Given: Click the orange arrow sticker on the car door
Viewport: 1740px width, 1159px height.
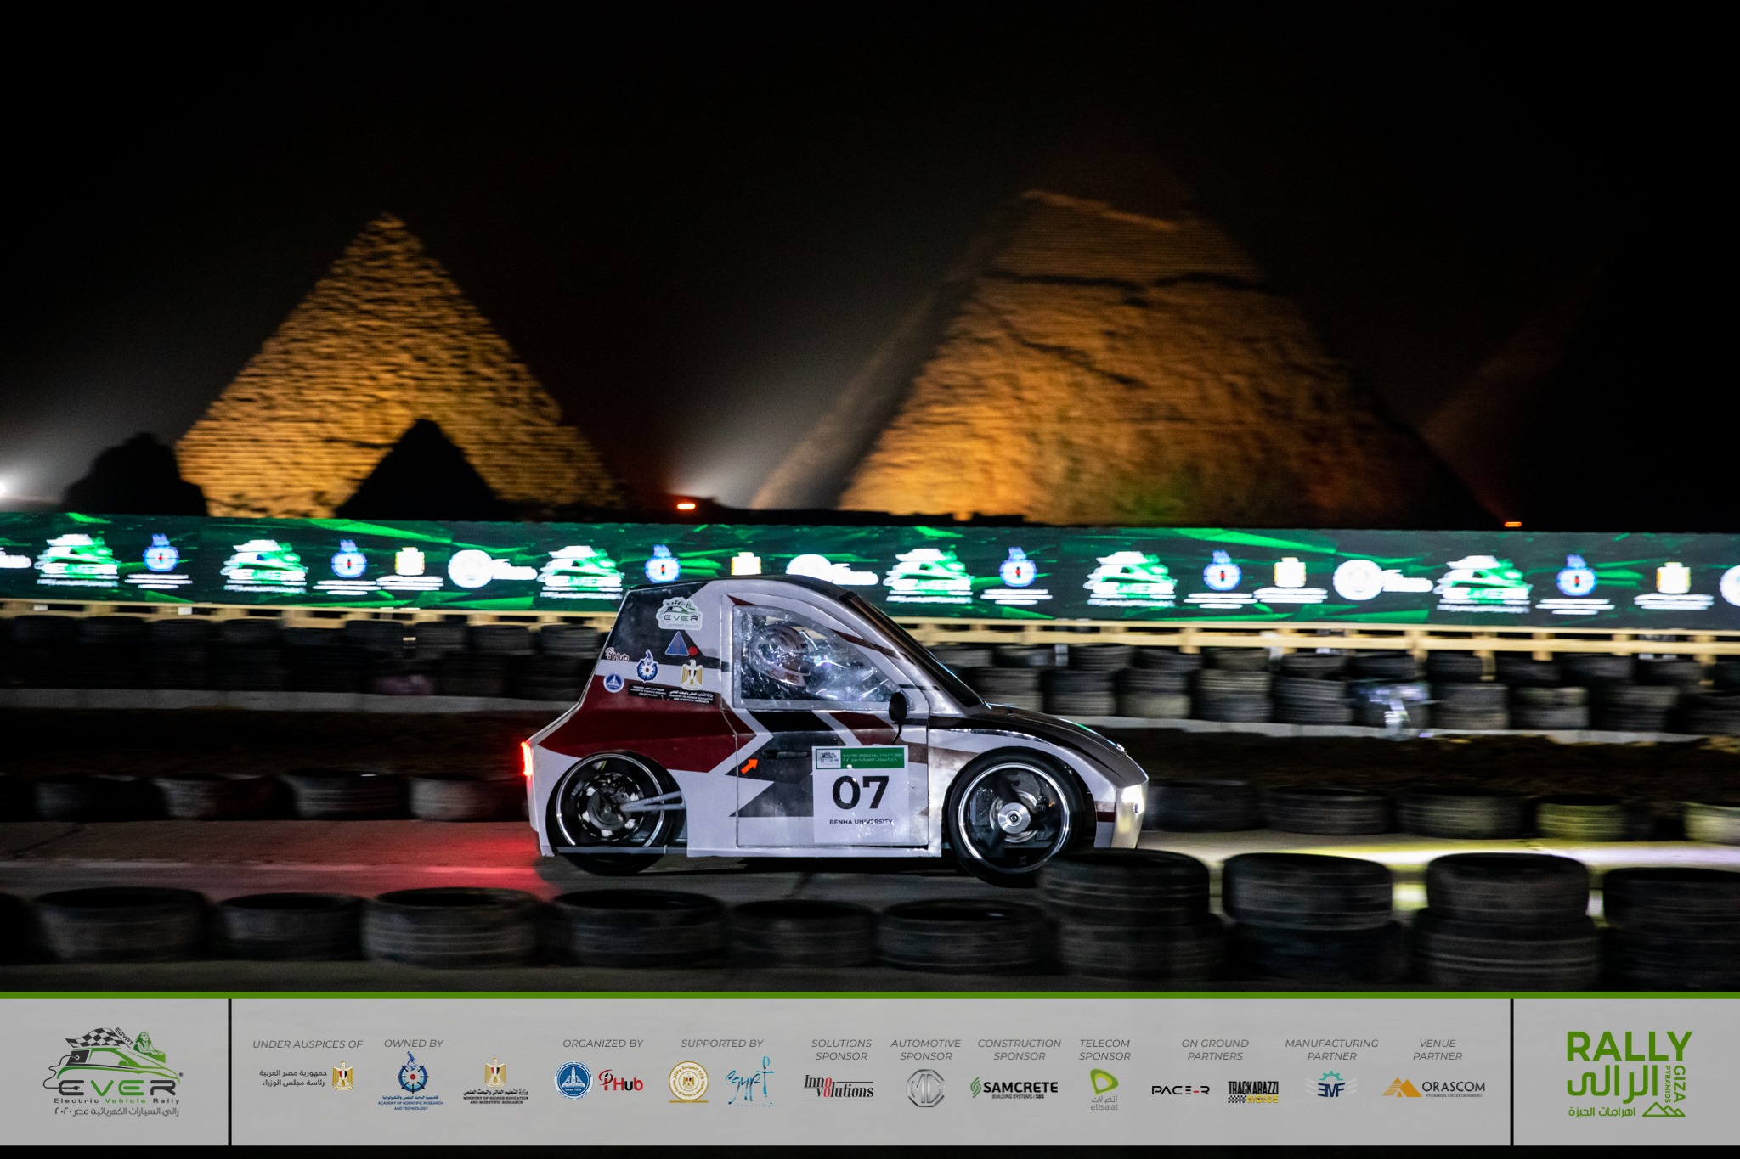Looking at the screenshot, I should tap(749, 766).
